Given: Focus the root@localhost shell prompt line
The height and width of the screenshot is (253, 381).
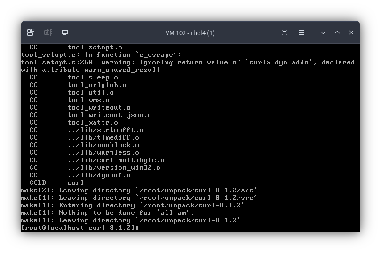Looking at the screenshot, I should pyautogui.click(x=80, y=228).
